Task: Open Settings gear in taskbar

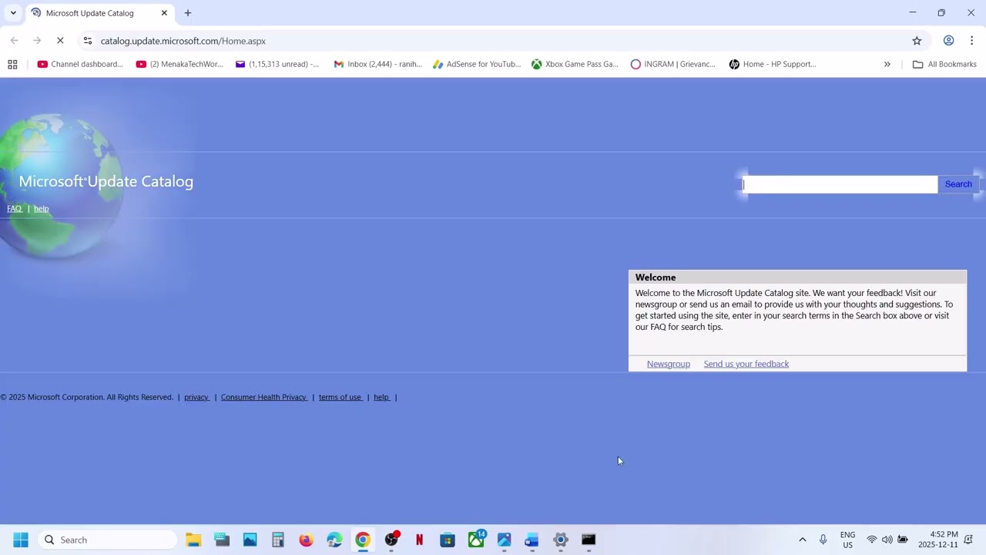Action: coord(561,540)
